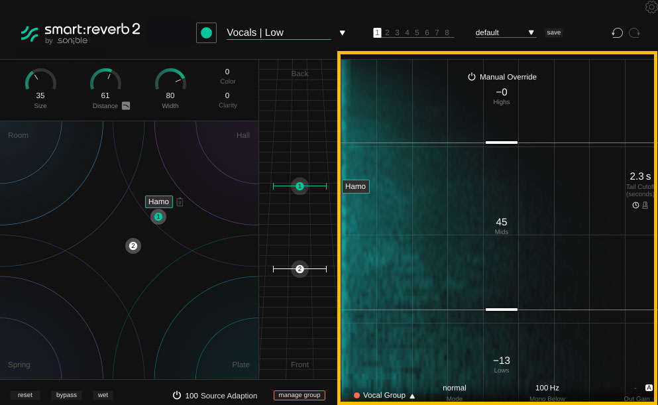Click node 2 on the Back-Front depth grid
Viewport: 658px width, 405px height.
tap(300, 269)
